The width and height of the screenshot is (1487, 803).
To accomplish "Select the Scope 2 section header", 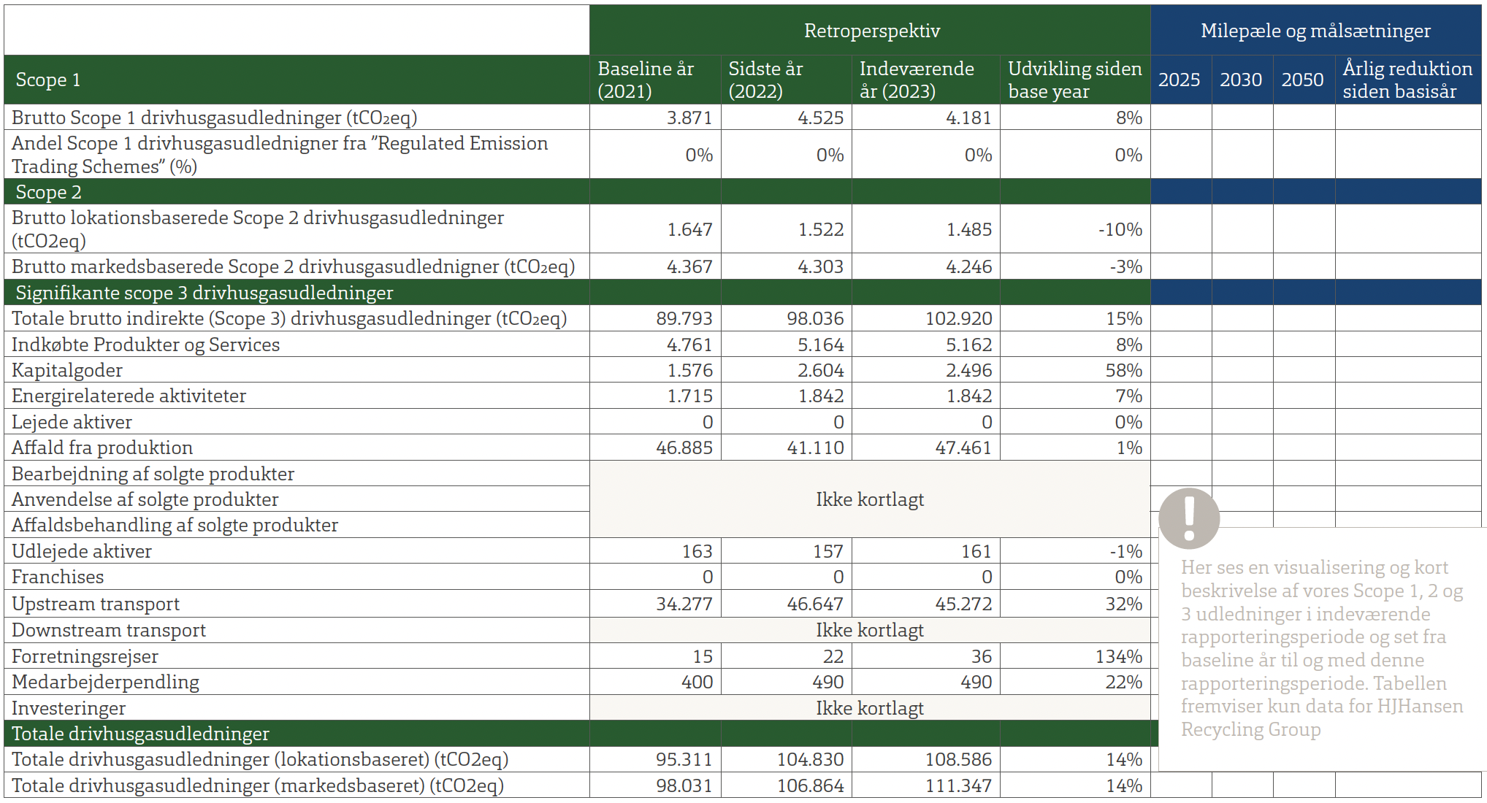I will click(x=48, y=192).
